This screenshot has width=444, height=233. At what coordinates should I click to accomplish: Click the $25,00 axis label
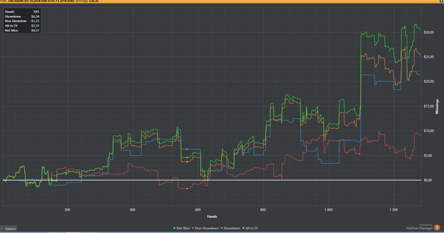click(x=429, y=57)
